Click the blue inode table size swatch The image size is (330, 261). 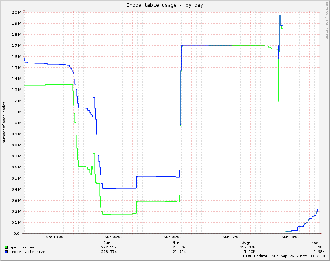[6, 252]
